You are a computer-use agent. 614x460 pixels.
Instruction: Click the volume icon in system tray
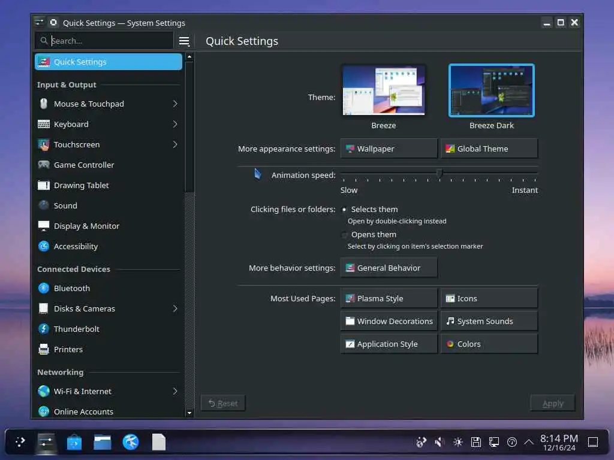[440, 443]
